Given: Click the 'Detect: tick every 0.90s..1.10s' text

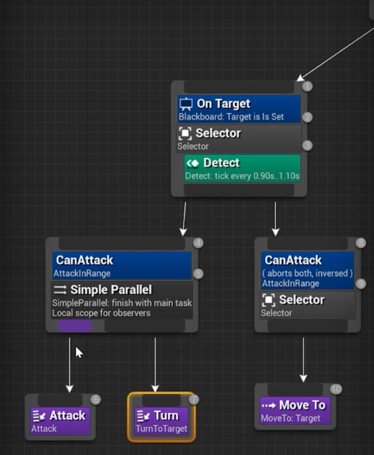Looking at the screenshot, I should (x=242, y=176).
